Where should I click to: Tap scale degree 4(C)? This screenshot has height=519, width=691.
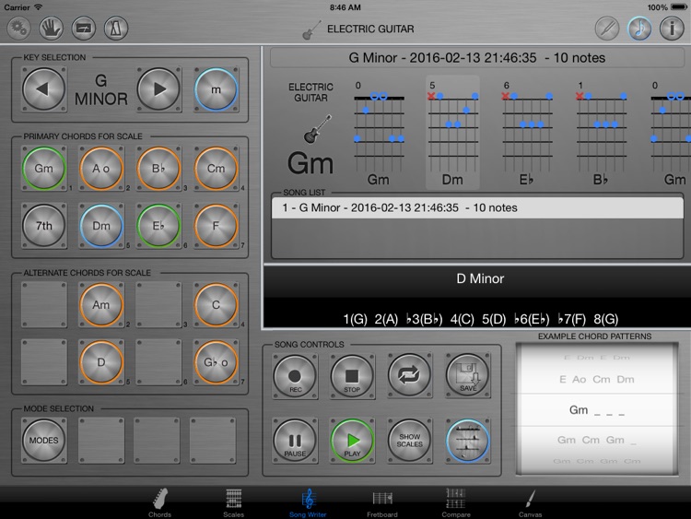pos(462,319)
